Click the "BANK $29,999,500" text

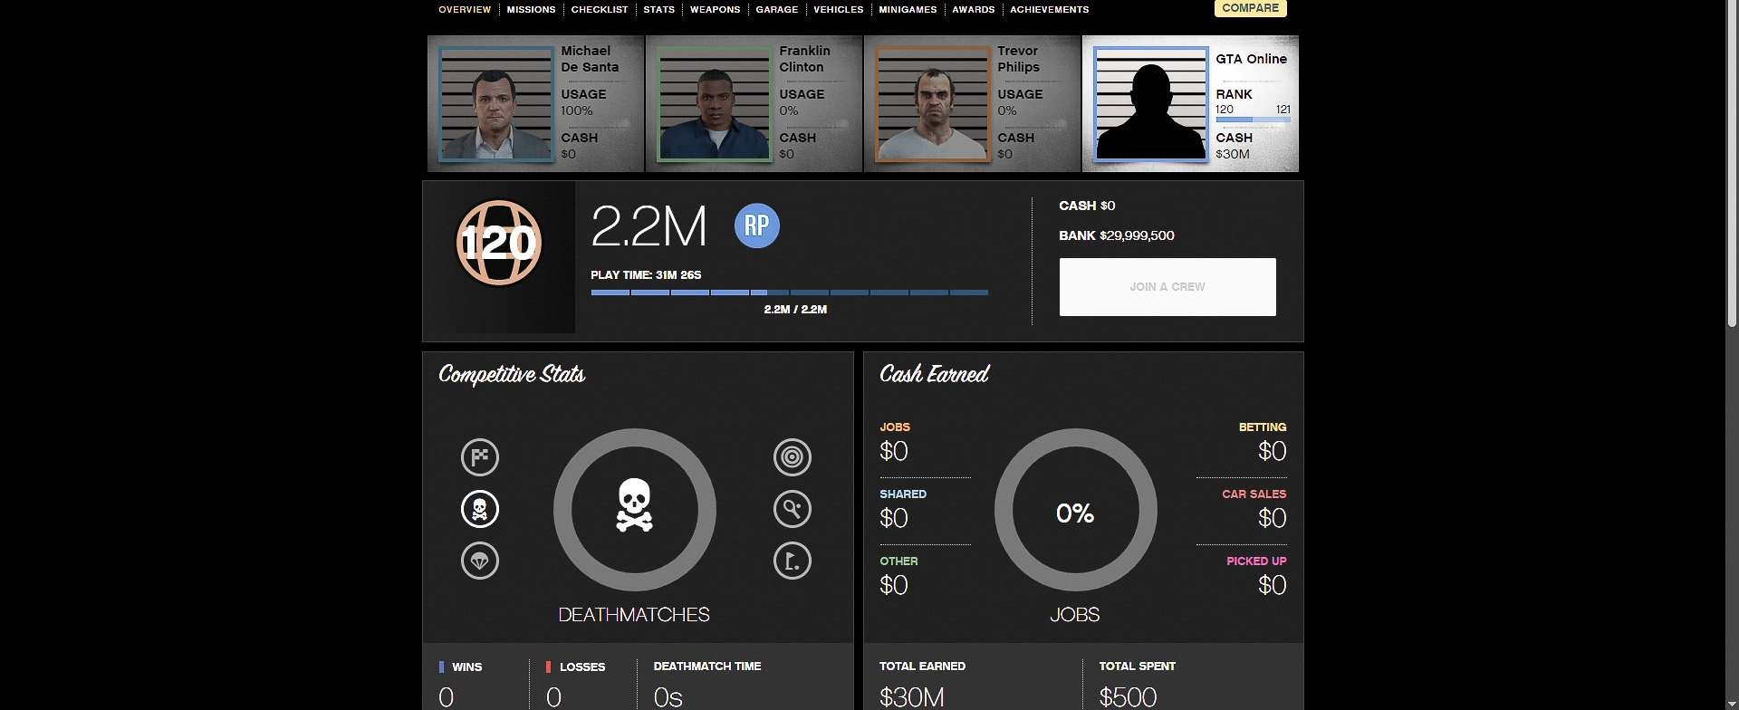1117,235
